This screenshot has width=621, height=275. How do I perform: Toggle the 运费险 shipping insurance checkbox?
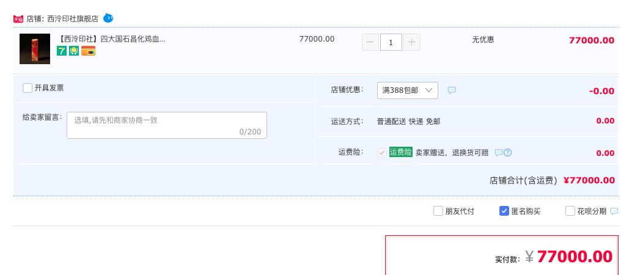[382, 153]
